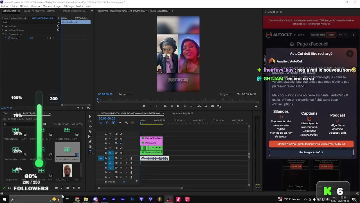The height and width of the screenshot is (203, 360).
Task: Select the Pen tool
Action: [x=90, y=142]
